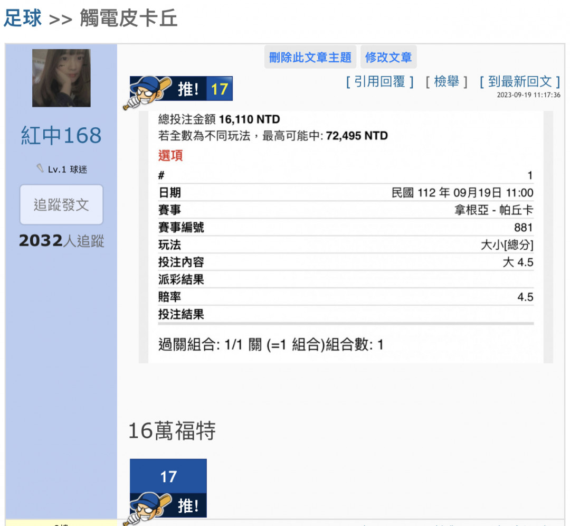Click the 投注內容 value 大 4.5
Viewport: 570px width, 526px height.
pos(518,262)
